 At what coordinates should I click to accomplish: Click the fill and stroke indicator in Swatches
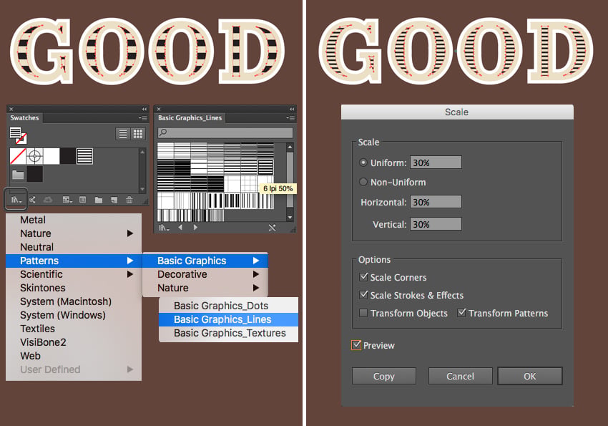pyautogui.click(x=18, y=135)
